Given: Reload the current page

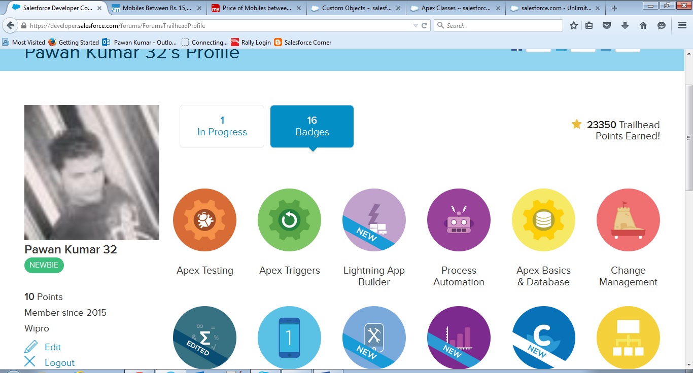Looking at the screenshot, I should 425,25.
